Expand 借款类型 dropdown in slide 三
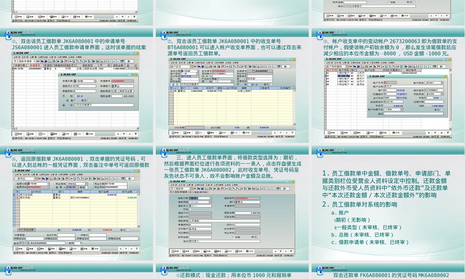 (x=210, y=202)
